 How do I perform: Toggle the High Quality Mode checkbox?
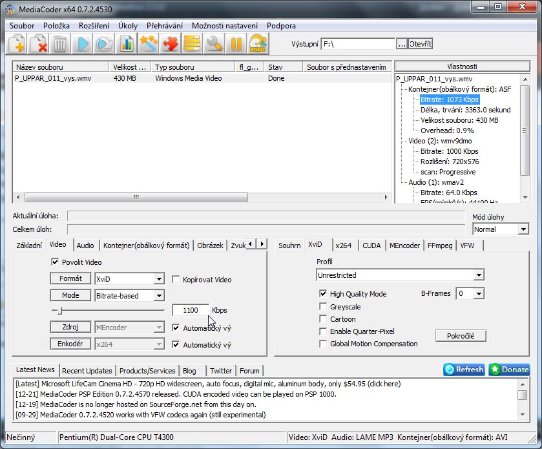pyautogui.click(x=323, y=294)
